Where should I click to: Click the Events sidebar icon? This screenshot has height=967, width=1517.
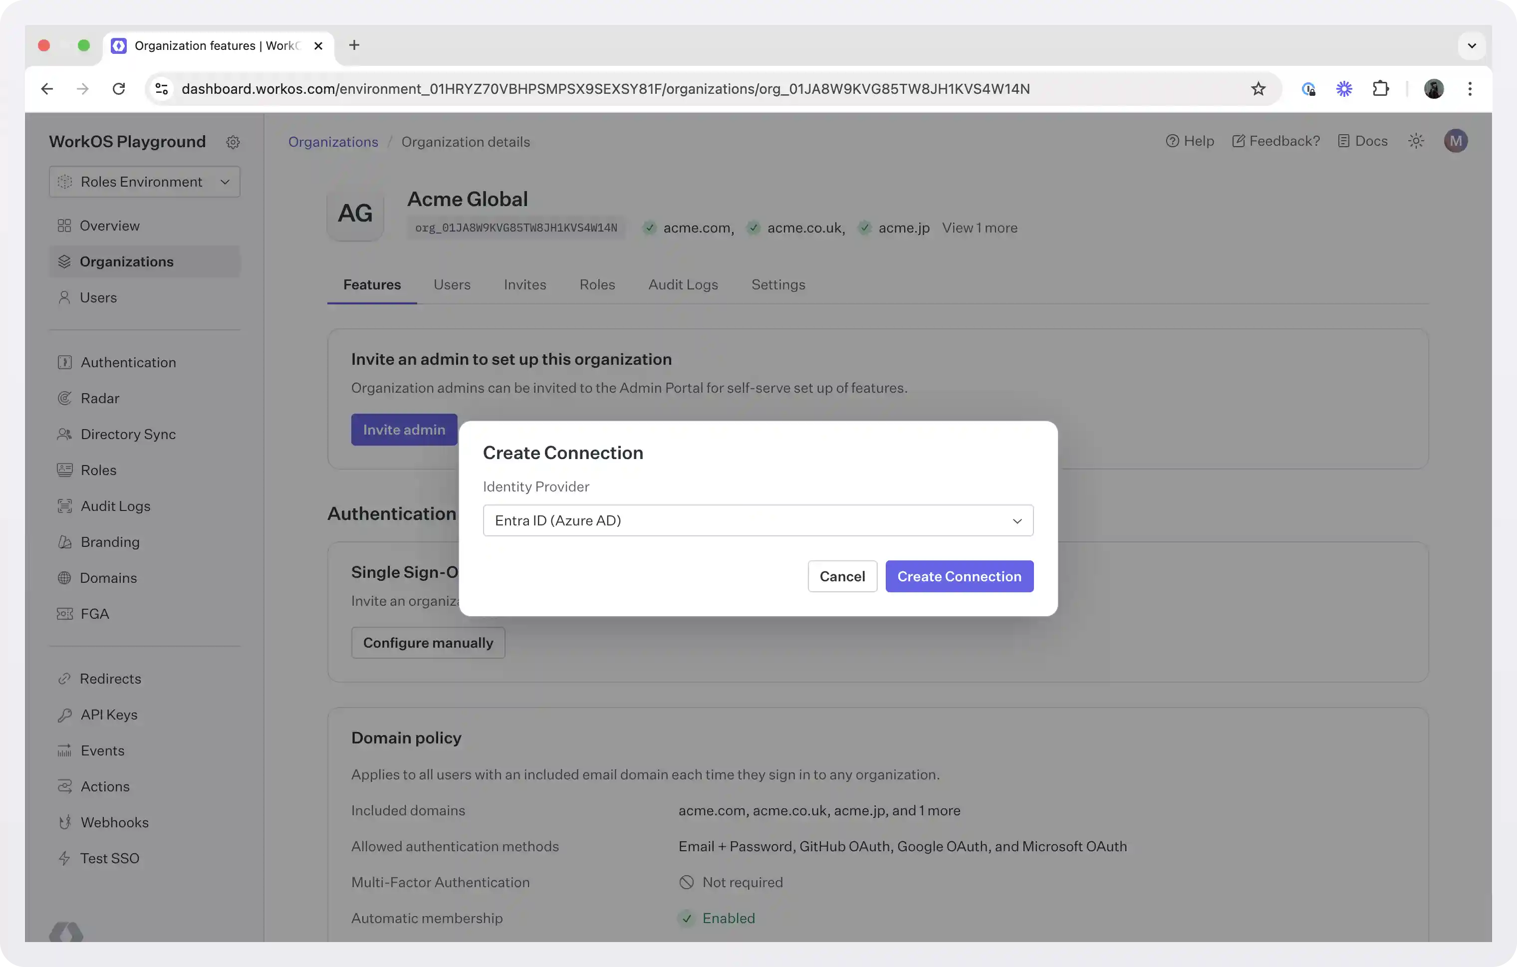click(x=64, y=750)
